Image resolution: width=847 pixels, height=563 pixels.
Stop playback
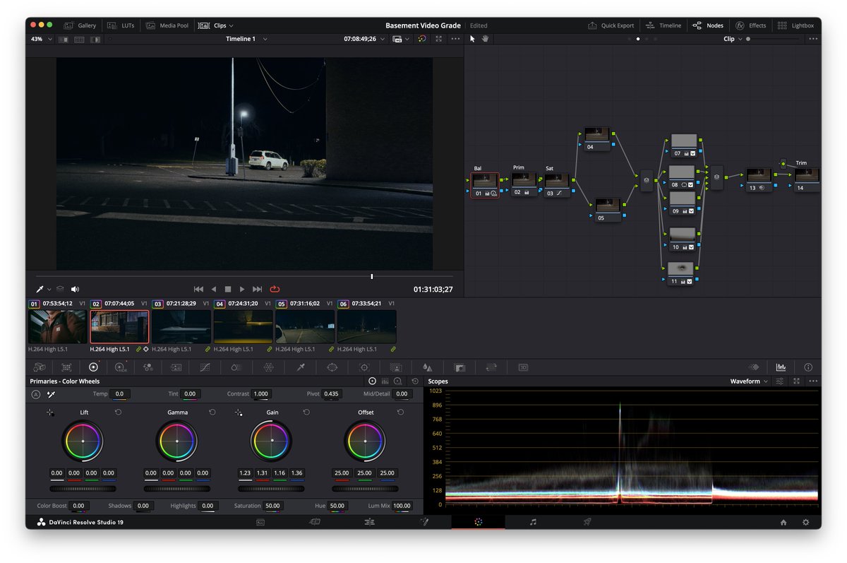pos(228,289)
